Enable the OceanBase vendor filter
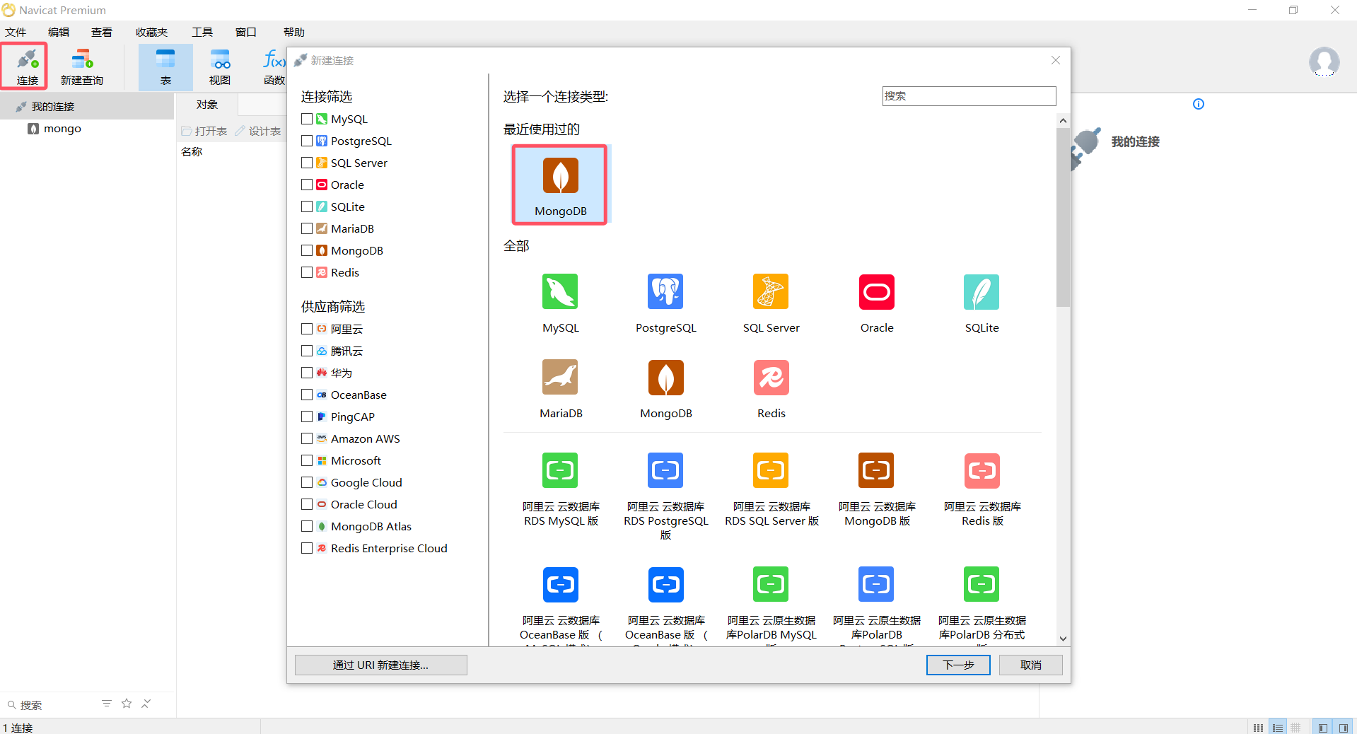The height and width of the screenshot is (734, 1357). coord(307,395)
